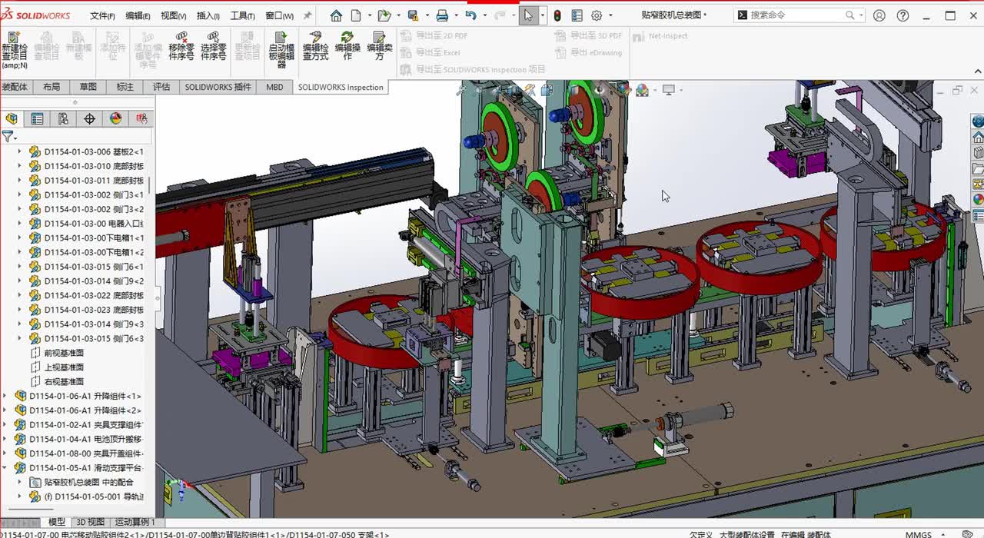Pin the menu bar with the pushpin

(307, 15)
